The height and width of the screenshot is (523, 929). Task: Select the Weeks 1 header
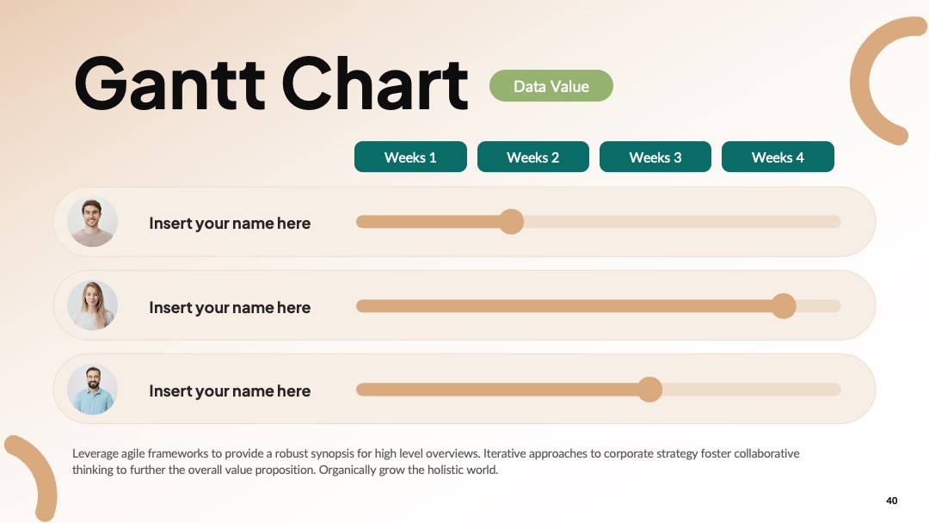pos(410,157)
